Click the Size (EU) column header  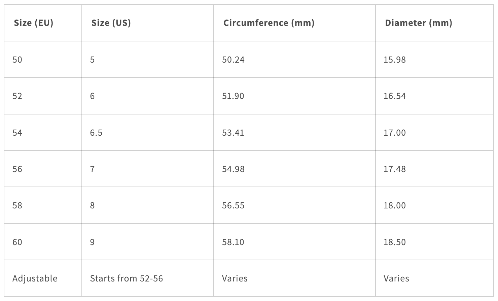coord(33,23)
